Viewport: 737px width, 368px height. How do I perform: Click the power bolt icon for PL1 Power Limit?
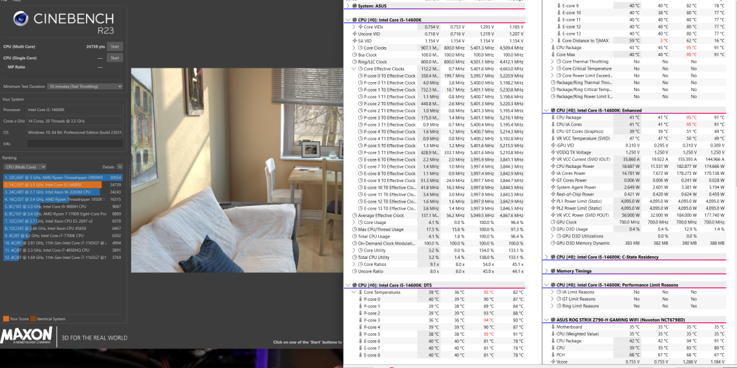tap(553, 201)
